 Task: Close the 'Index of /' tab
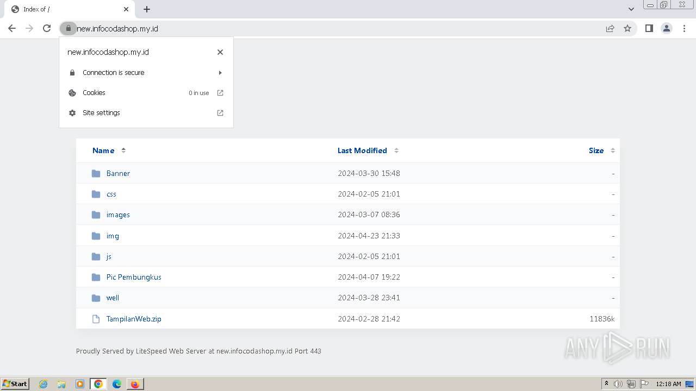126,9
